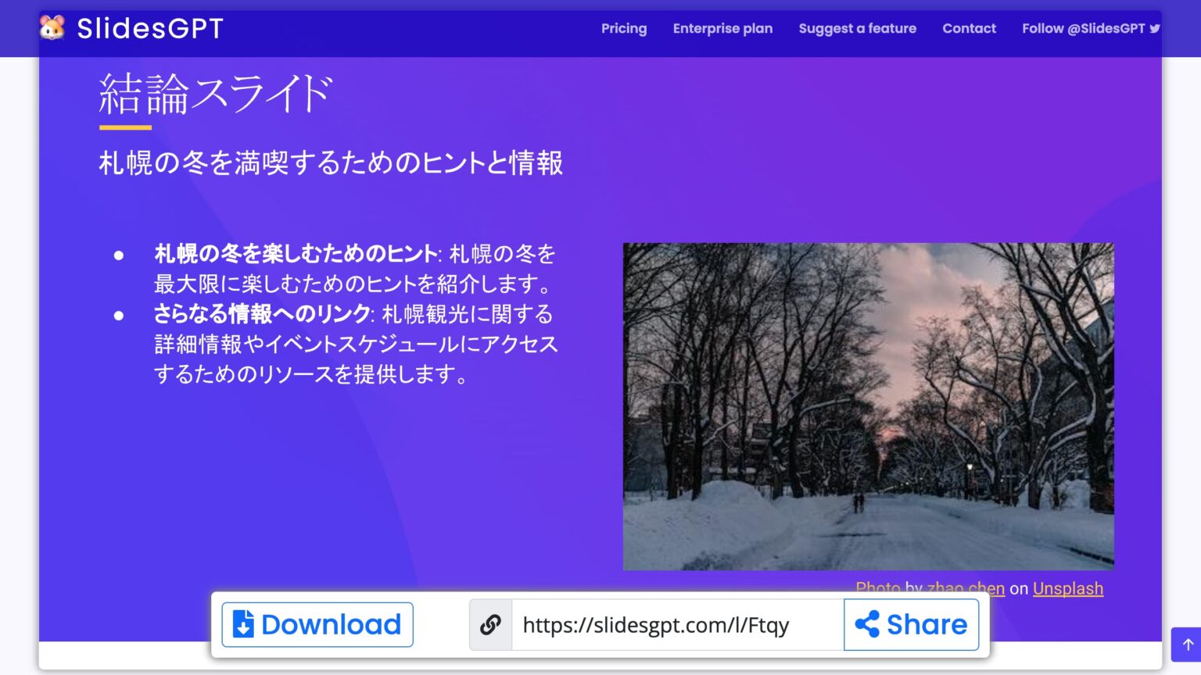
Task: Click the Download button
Action: pyautogui.click(x=317, y=624)
